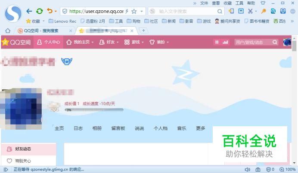Image resolution: width=298 pixels, height=173 pixels.
Task: Click the 100% zoom control
Action: [x=287, y=170]
